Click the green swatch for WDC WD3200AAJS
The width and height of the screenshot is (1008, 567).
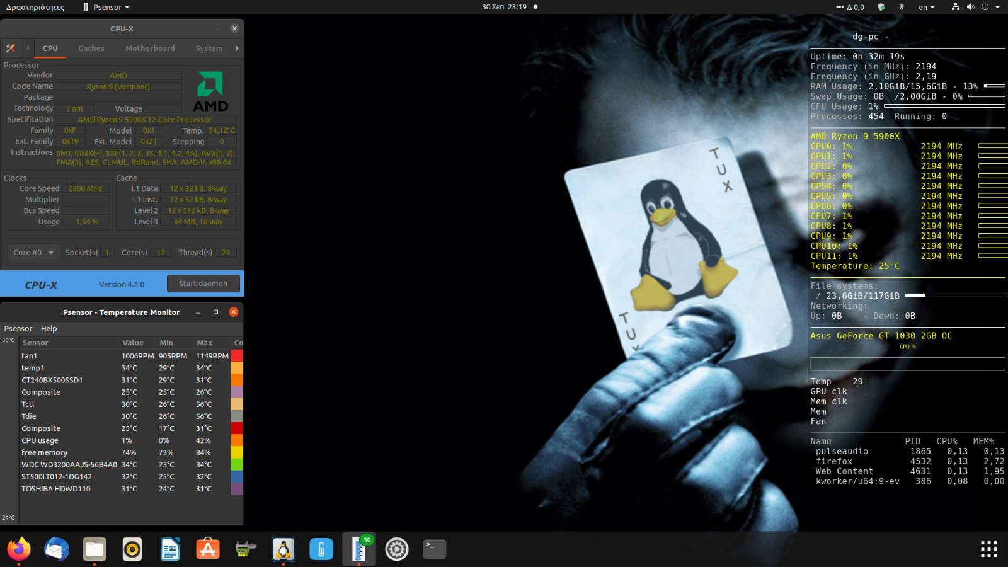click(x=237, y=464)
